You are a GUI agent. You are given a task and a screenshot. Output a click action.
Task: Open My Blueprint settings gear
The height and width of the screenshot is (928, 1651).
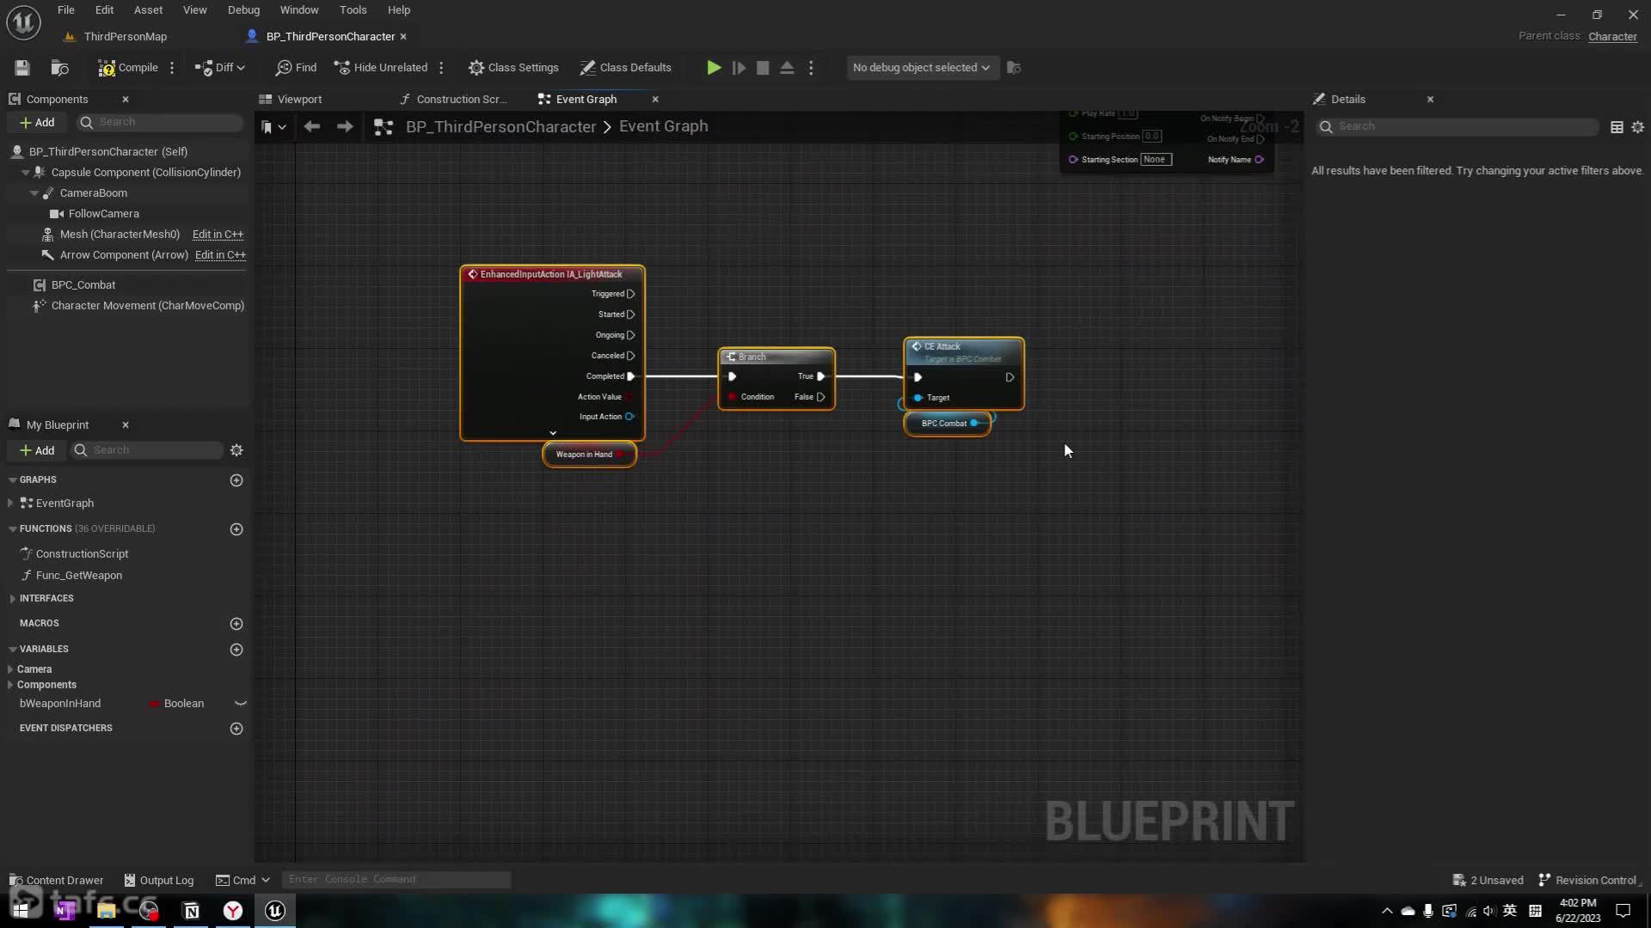click(236, 450)
